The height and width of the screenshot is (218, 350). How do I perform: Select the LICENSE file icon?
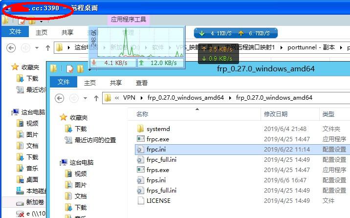[140, 200]
